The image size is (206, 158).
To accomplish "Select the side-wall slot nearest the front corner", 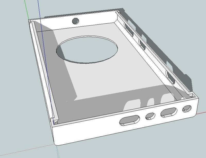I will tap(170, 77).
